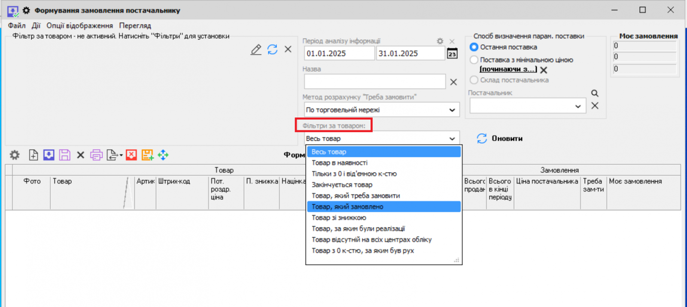
Task: Click the magnifier icon to search supplier
Action: (595, 93)
